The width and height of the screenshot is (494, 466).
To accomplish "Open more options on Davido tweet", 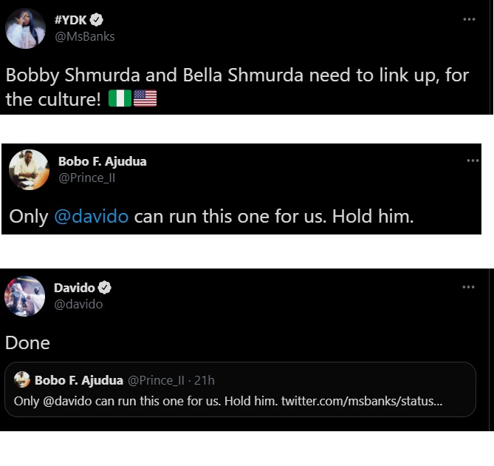I will click(469, 287).
